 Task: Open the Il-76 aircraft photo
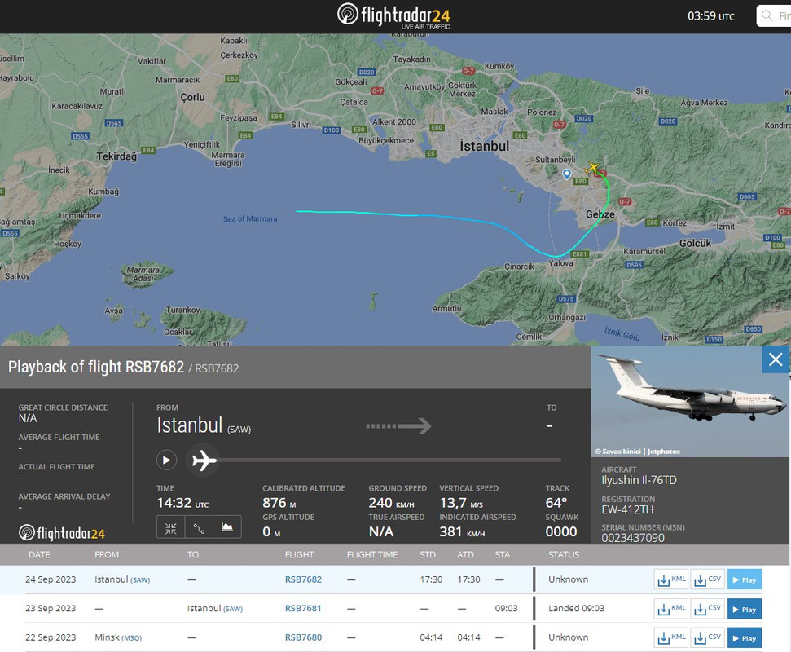click(690, 401)
